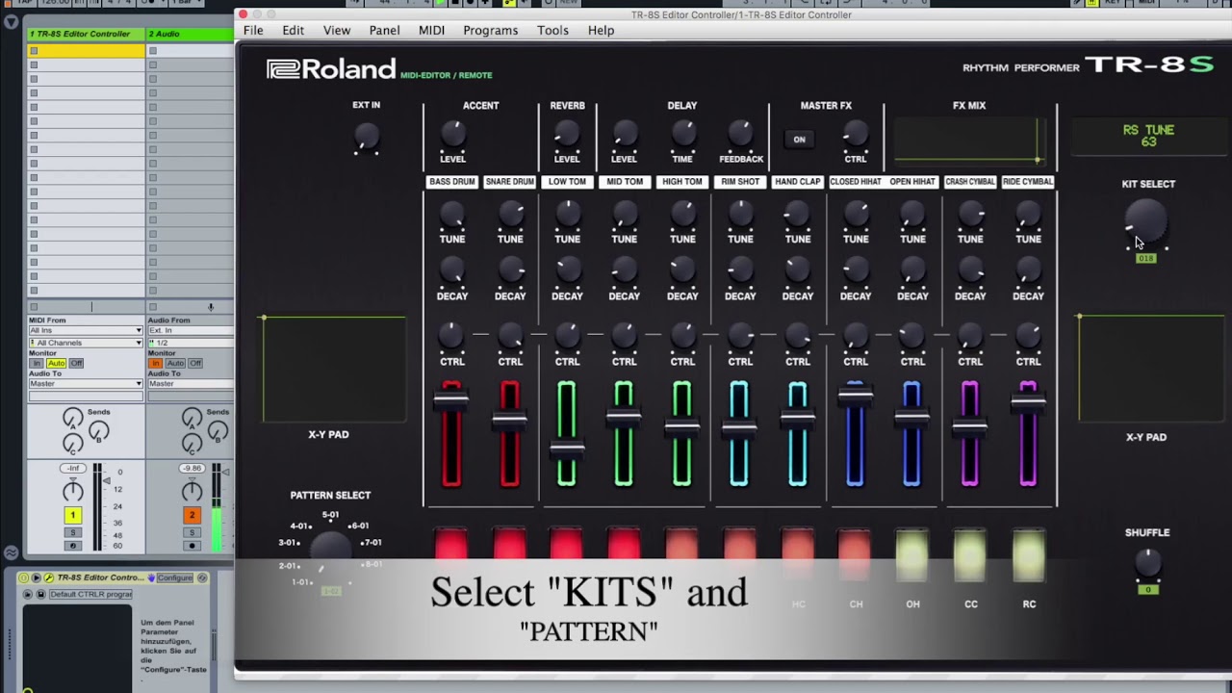Click the PATTERN SELECT knob

(329, 551)
